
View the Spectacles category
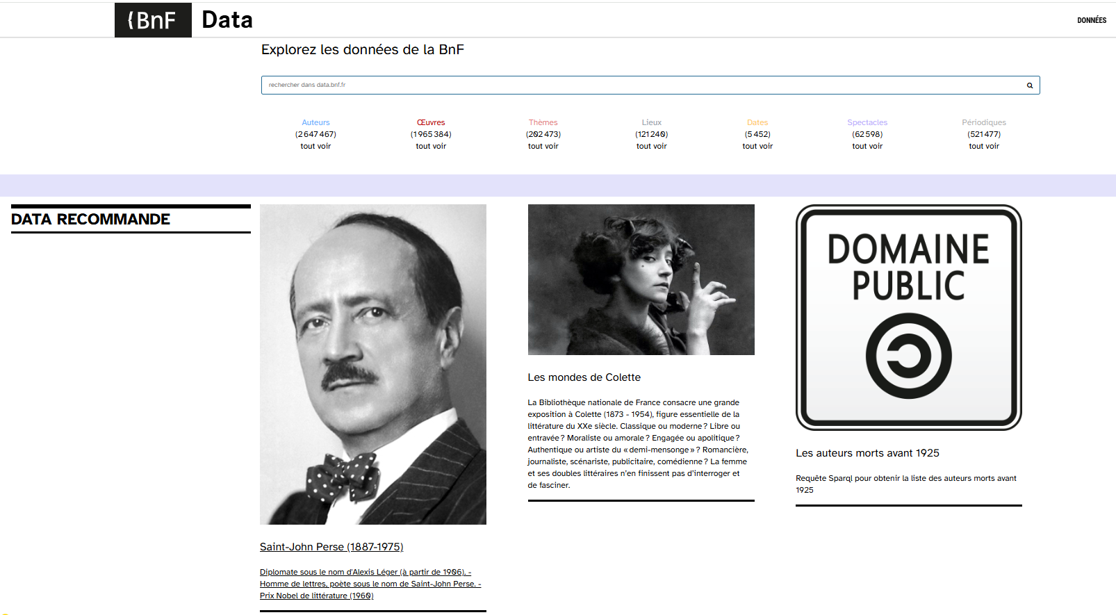coord(867,122)
